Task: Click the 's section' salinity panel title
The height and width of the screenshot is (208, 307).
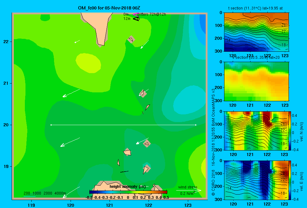Action: click(256, 58)
